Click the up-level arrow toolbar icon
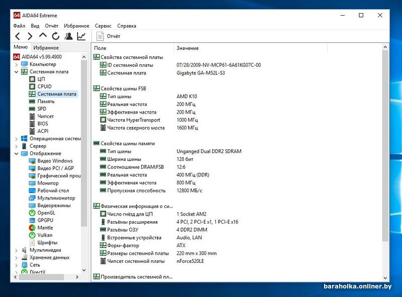 43,35
